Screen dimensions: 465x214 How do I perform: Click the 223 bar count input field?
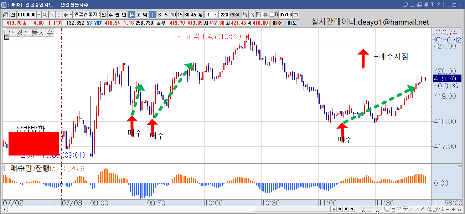click(224, 15)
